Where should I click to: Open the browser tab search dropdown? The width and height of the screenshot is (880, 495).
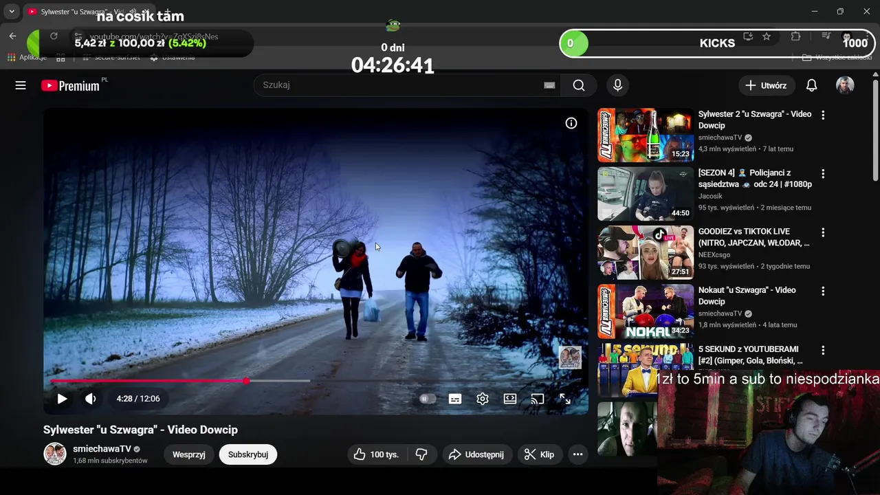pyautogui.click(x=12, y=12)
